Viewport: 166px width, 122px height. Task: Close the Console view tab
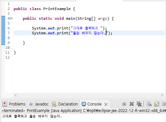click(x=106, y=104)
